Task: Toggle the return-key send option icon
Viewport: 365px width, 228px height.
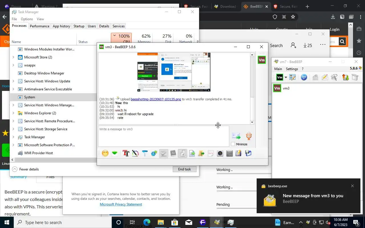Action: point(182,153)
